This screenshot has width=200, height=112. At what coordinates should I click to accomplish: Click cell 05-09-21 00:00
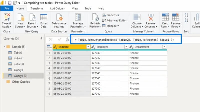(72, 94)
